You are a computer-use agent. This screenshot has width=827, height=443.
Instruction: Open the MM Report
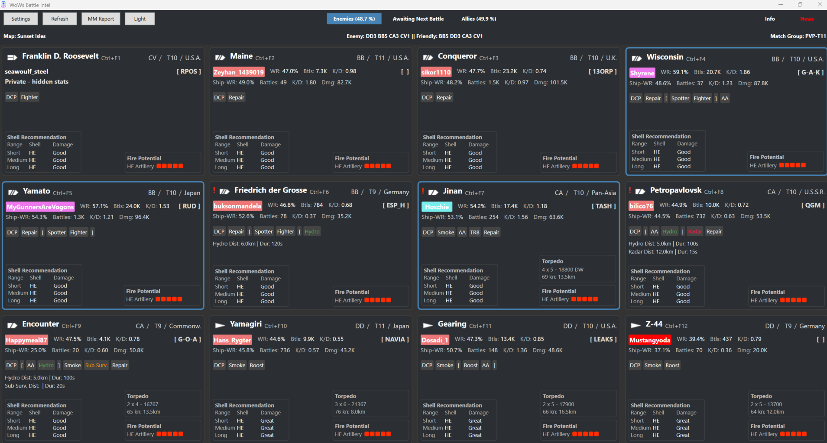click(x=101, y=19)
